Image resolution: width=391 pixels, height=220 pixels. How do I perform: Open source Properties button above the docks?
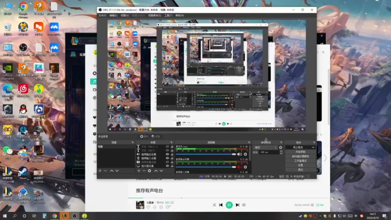tap(144, 136)
